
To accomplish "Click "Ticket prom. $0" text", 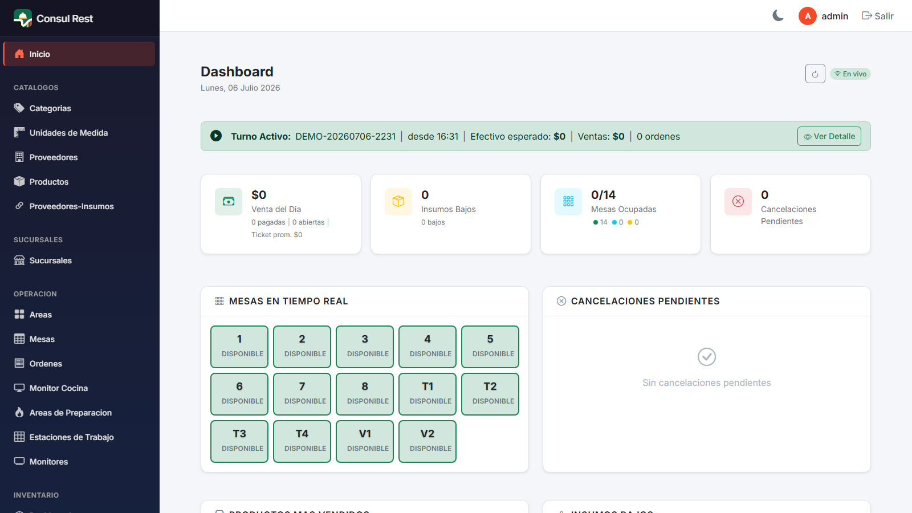I will [x=277, y=235].
